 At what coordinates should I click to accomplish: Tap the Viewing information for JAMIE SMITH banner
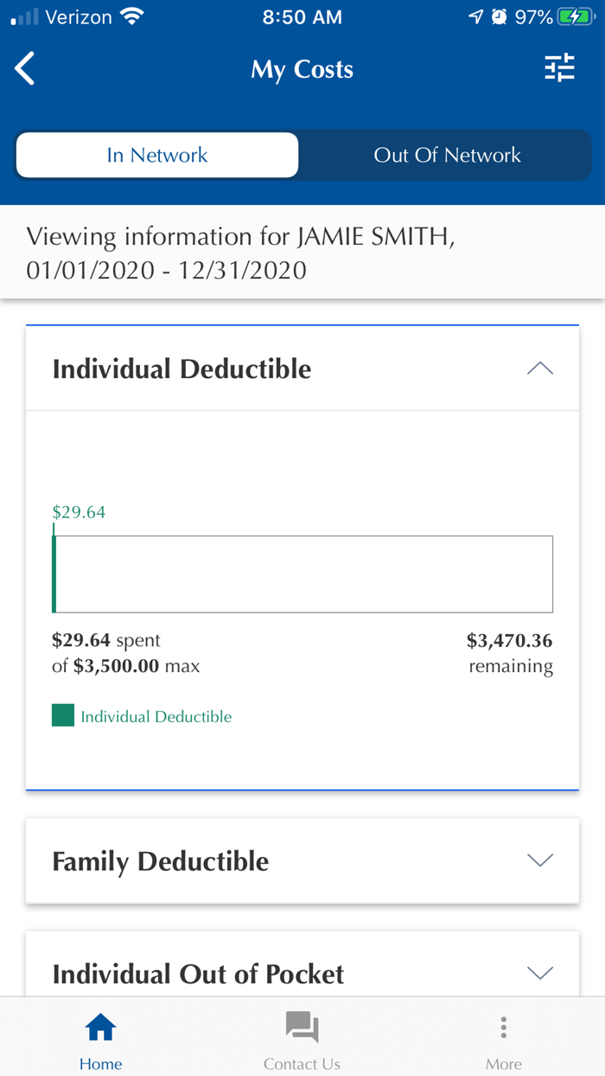(x=240, y=253)
